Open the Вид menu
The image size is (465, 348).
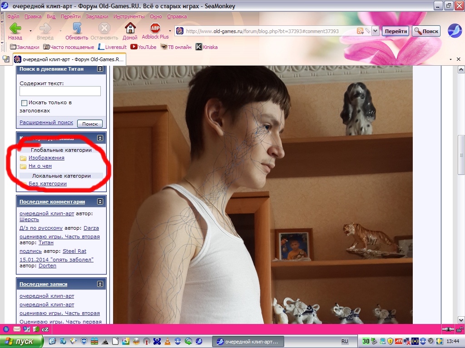click(x=51, y=16)
